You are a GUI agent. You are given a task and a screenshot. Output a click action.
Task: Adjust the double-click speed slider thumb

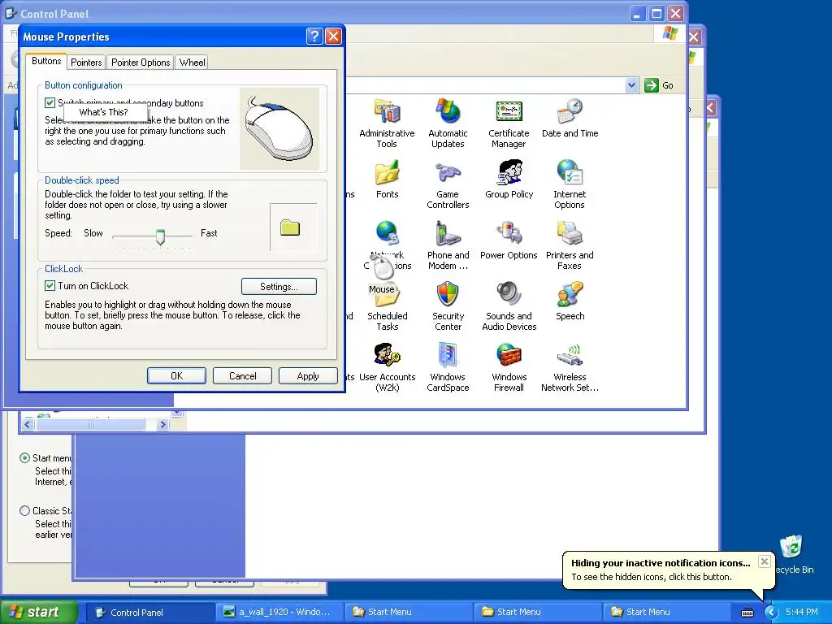tap(160, 236)
